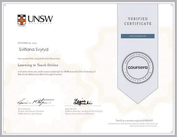Click the 'VERIFIED CERTIFICATE' heading

click(138, 21)
